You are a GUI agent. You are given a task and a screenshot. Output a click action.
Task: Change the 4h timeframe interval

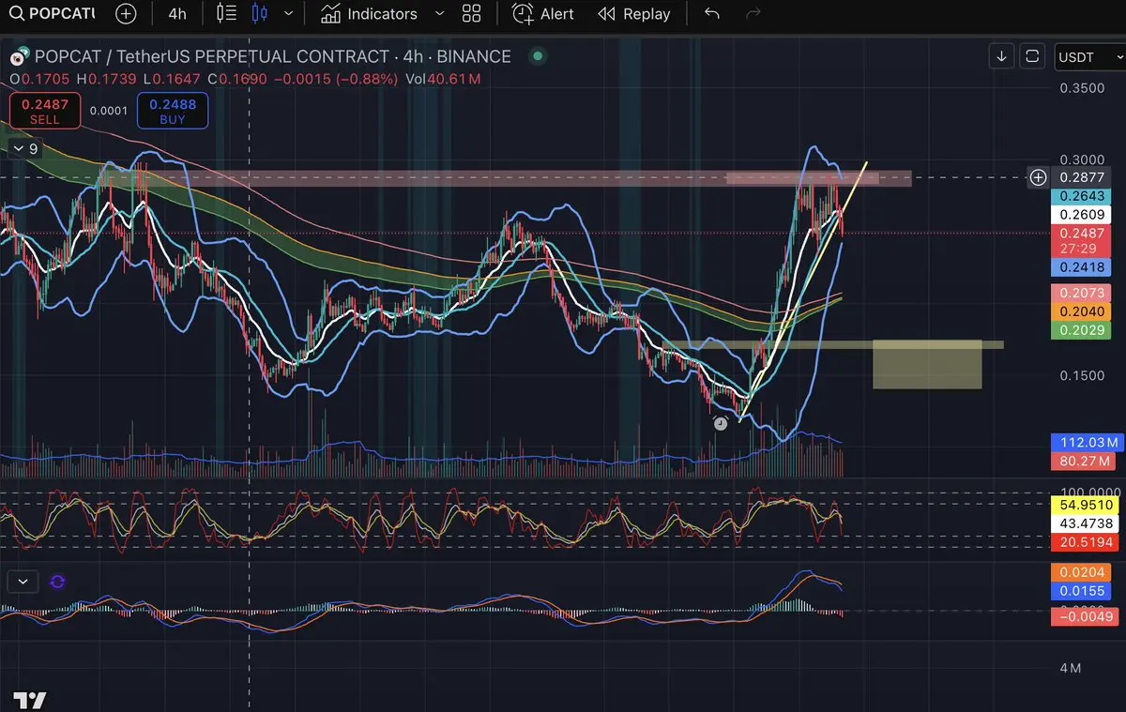176,14
